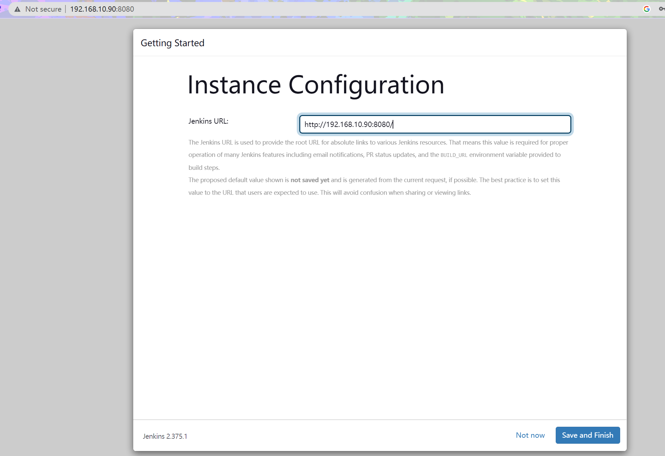The height and width of the screenshot is (456, 665).
Task: Click the Getting Started title
Action: pyautogui.click(x=172, y=43)
